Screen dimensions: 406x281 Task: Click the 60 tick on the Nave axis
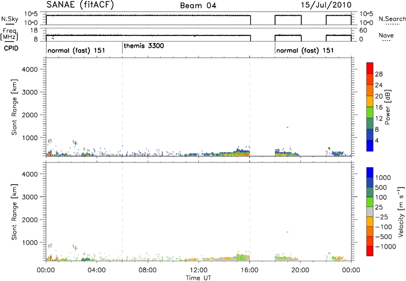click(x=363, y=30)
